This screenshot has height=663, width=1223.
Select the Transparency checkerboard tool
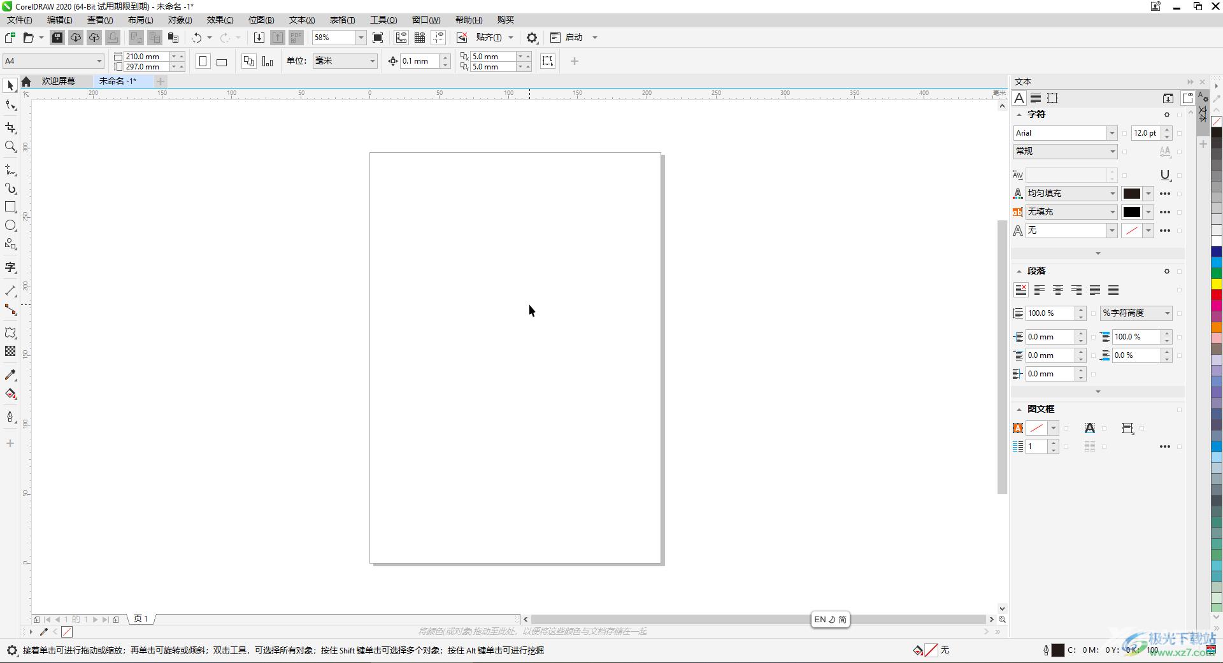click(10, 351)
